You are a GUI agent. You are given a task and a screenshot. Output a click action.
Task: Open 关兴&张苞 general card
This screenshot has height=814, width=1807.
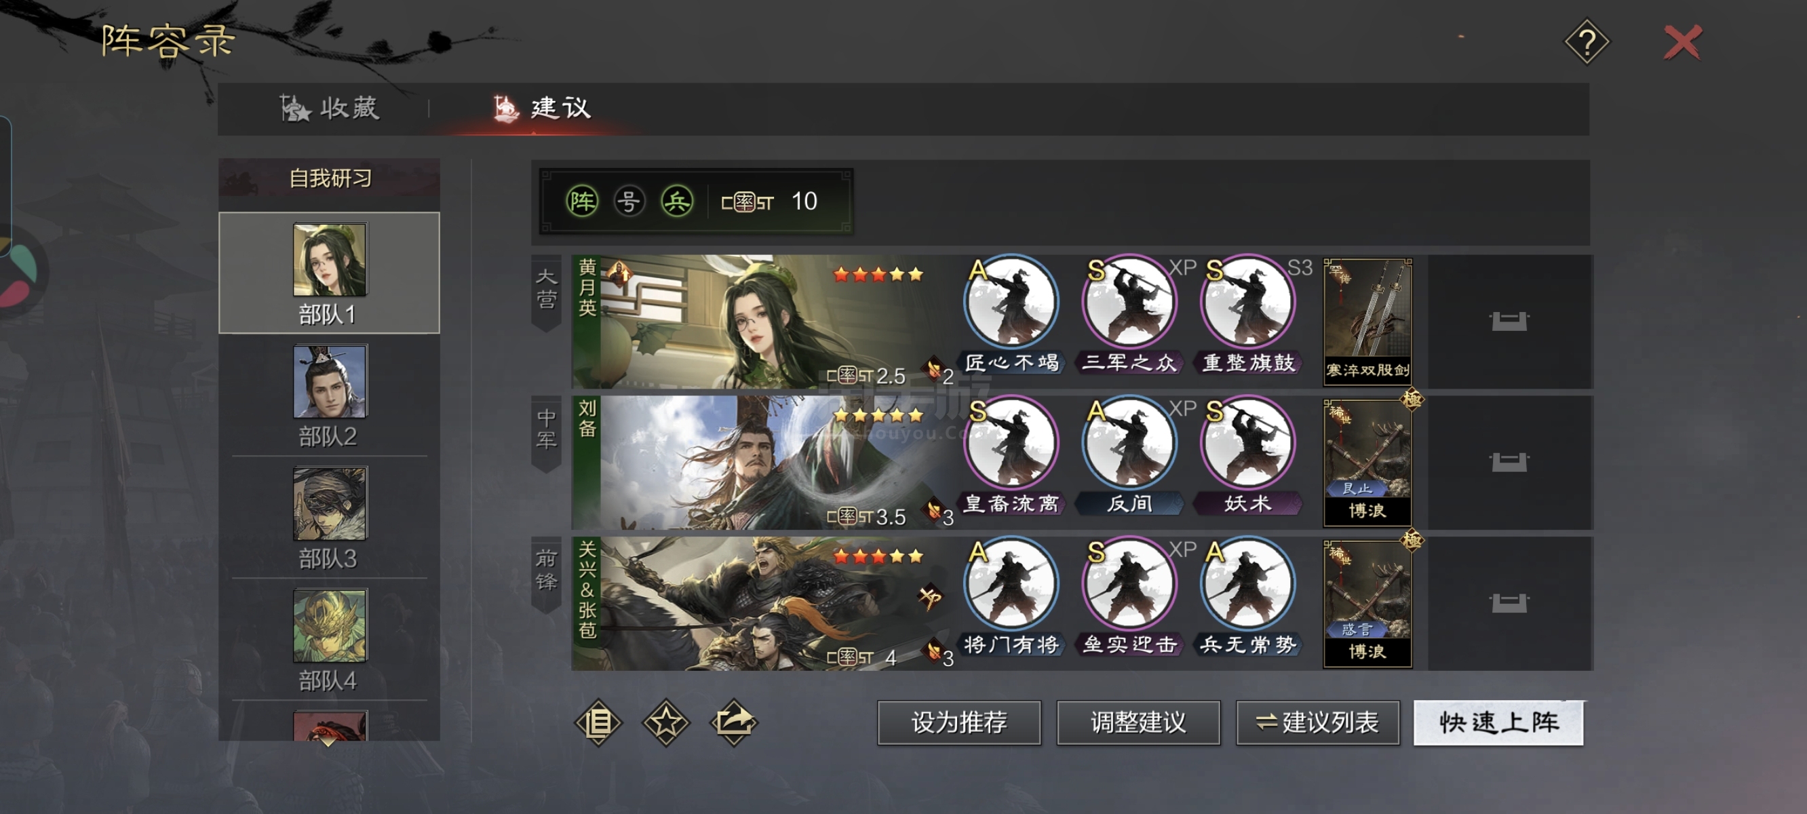click(x=764, y=604)
